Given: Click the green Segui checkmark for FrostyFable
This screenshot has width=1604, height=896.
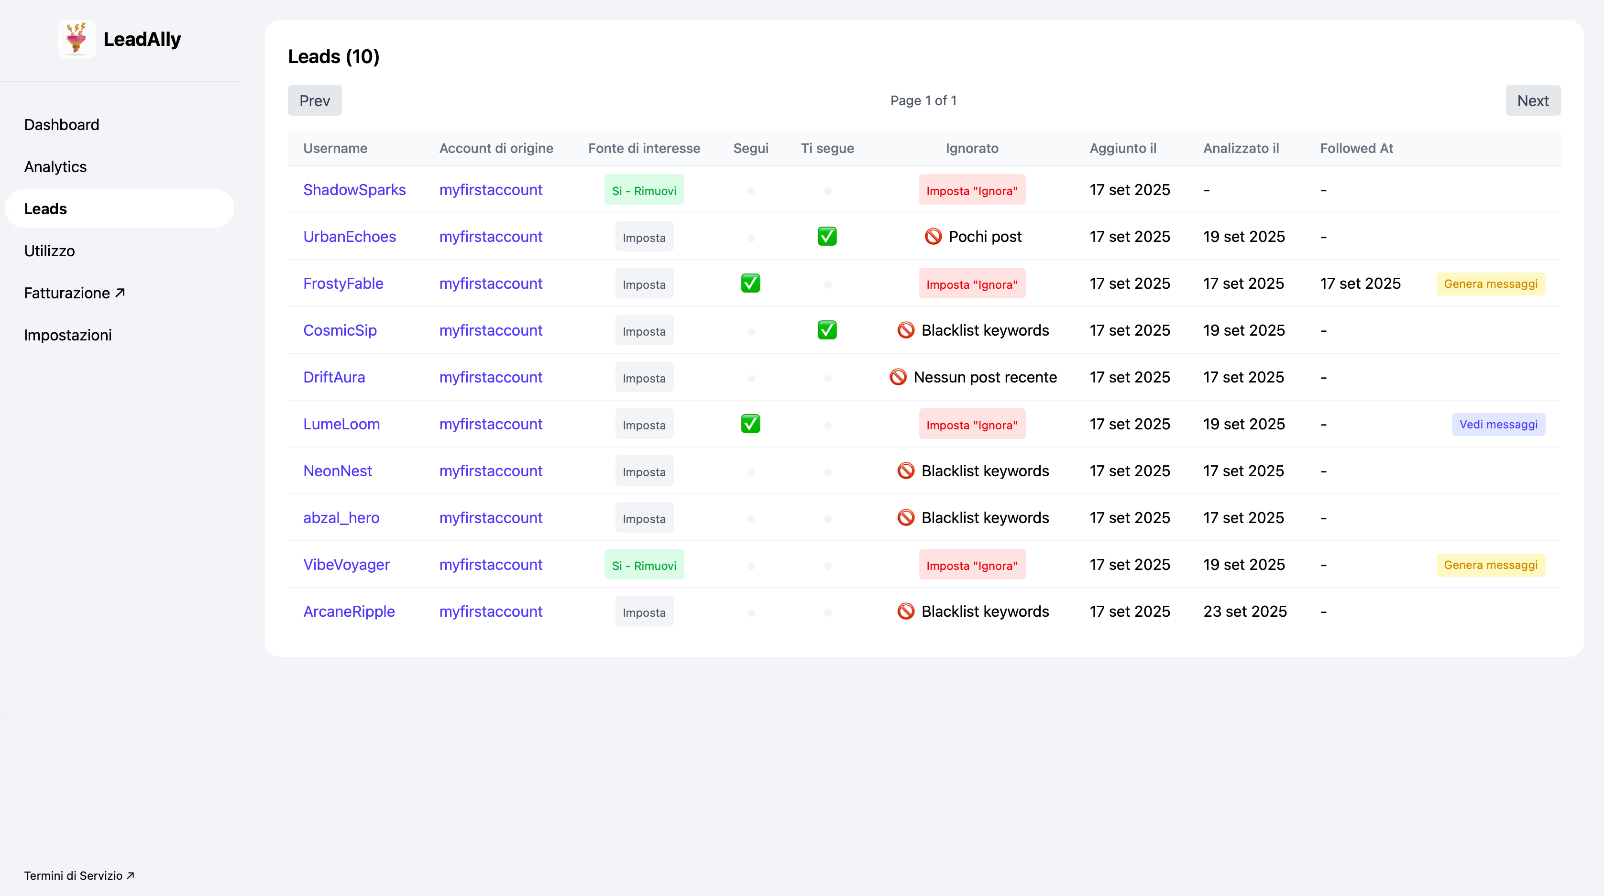Looking at the screenshot, I should (750, 284).
